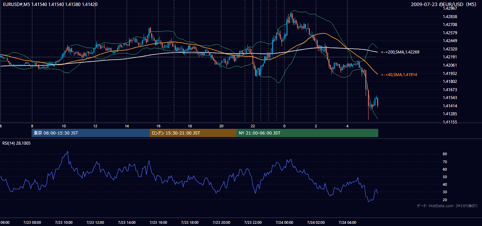Screen dimensions: 482x226
Task: Click hour label 14 under the price chart
Action: [x=127, y=126]
